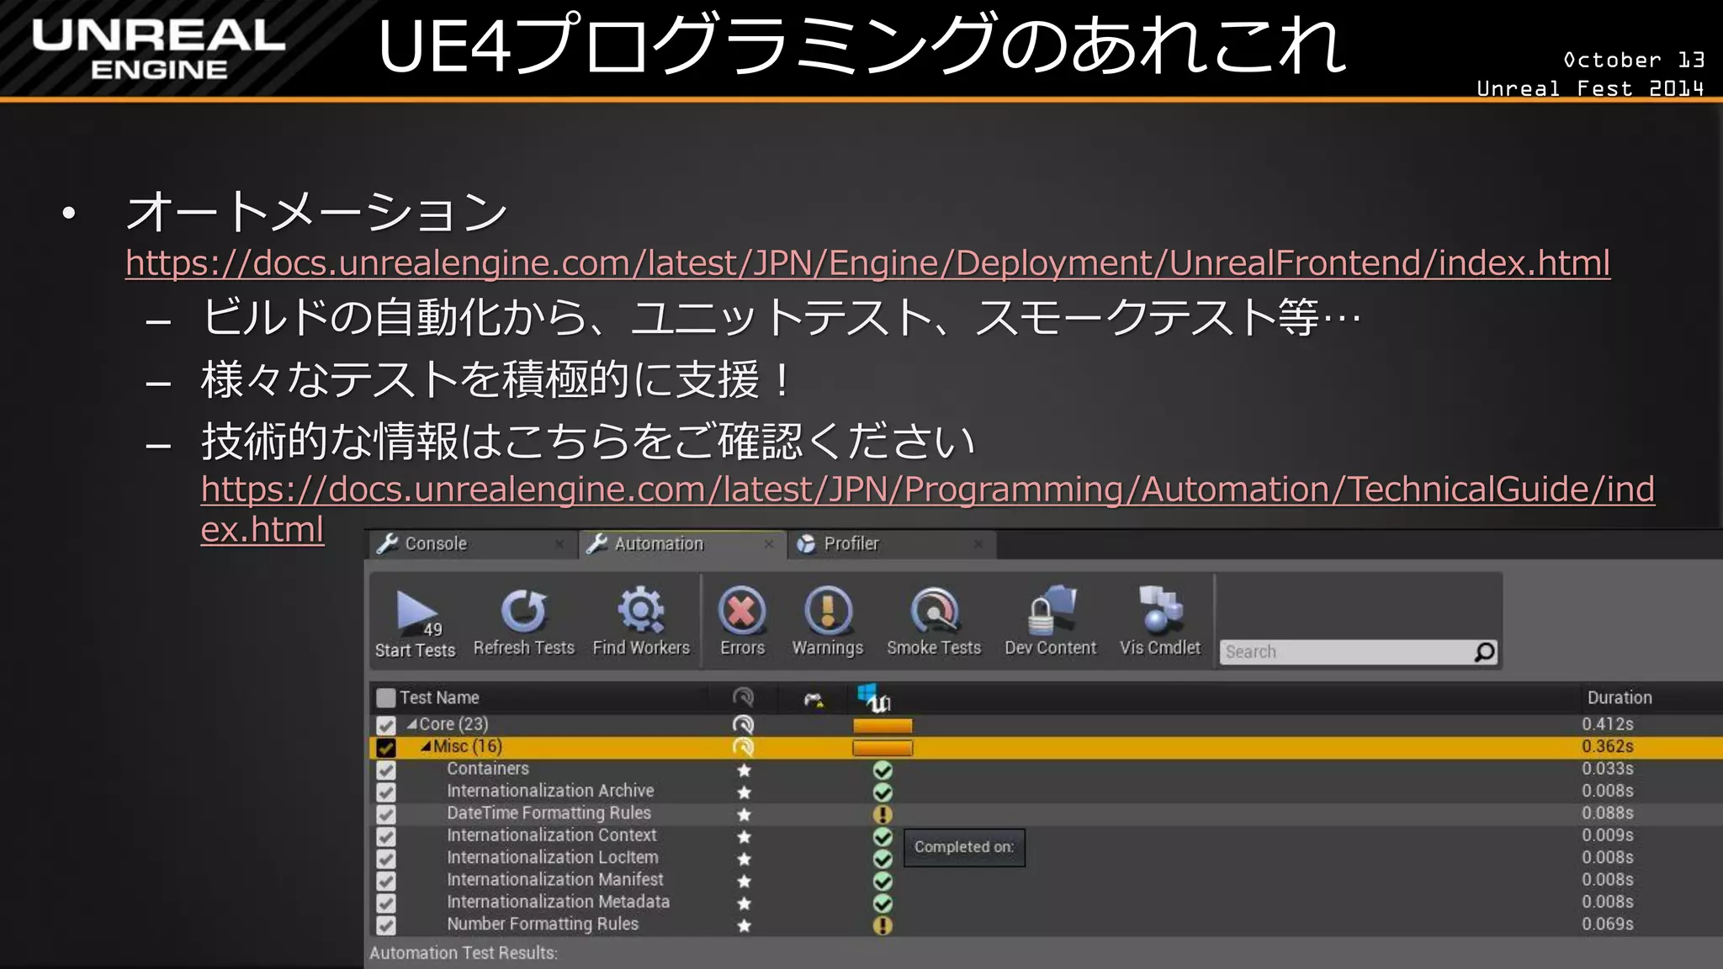Click the Automation Test Results label
The width and height of the screenshot is (1723, 969).
pyautogui.click(x=464, y=953)
